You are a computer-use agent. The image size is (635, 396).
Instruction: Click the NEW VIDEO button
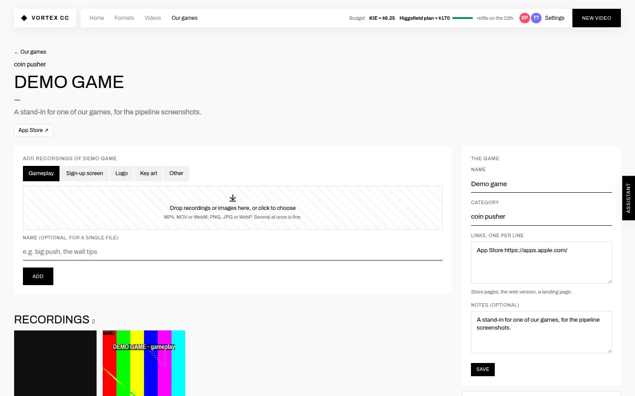[597, 18]
